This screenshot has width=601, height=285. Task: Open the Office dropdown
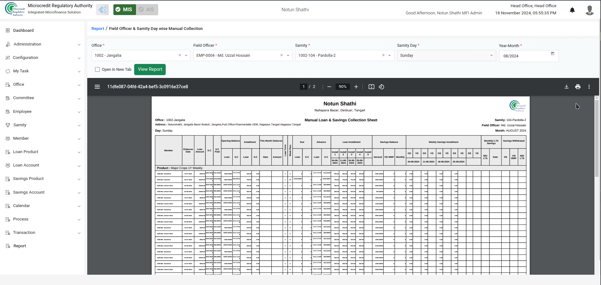tap(186, 56)
